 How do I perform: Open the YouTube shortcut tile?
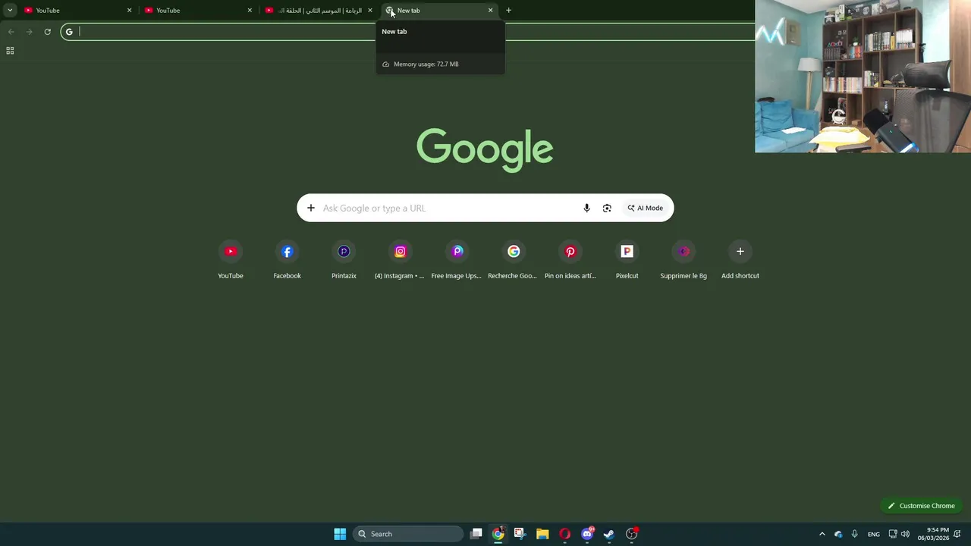[231, 260]
